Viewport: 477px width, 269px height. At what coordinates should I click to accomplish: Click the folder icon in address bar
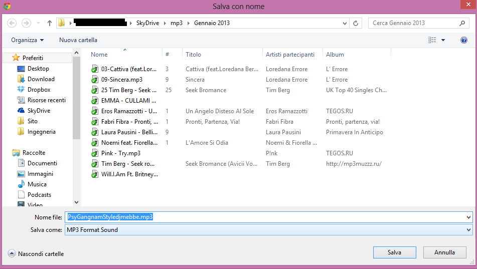62,23
